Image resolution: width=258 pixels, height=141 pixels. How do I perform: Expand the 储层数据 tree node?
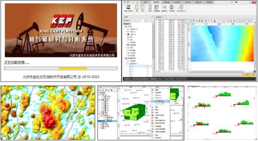(x=126, y=45)
